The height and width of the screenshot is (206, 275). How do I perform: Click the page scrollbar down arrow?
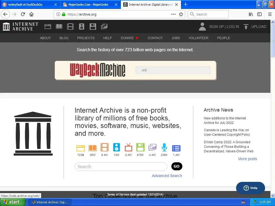tap(273, 196)
